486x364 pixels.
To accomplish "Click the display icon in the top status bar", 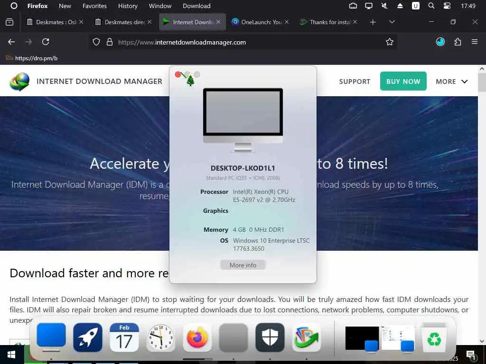I will [x=368, y=6].
